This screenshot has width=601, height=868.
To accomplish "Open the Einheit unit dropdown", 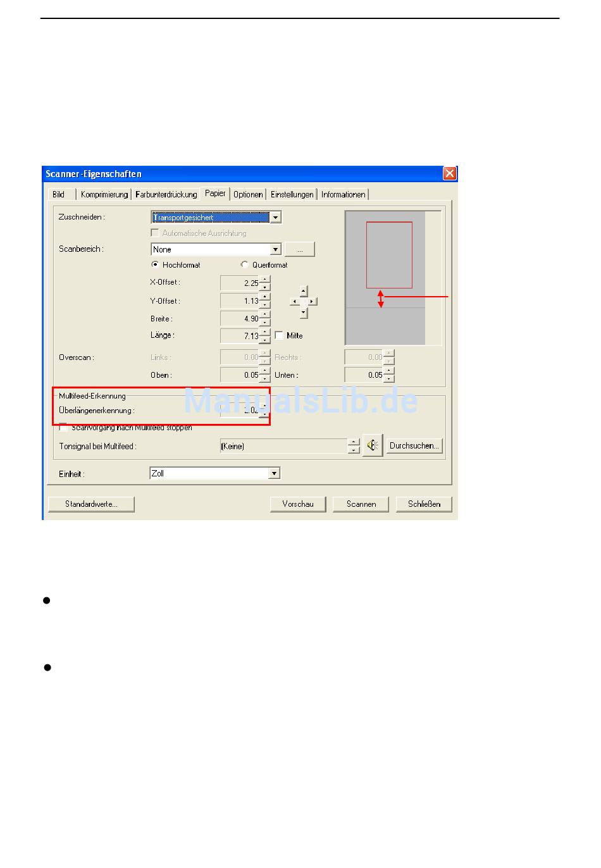I will [274, 473].
